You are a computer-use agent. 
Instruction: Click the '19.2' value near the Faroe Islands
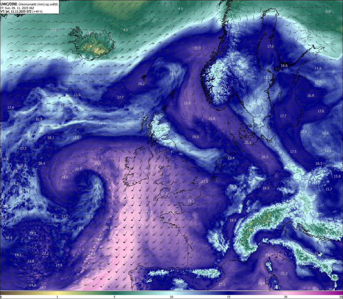tap(141, 84)
